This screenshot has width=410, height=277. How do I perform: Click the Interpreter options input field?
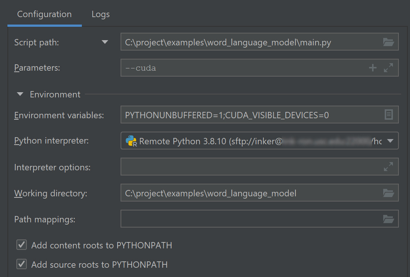point(259,167)
